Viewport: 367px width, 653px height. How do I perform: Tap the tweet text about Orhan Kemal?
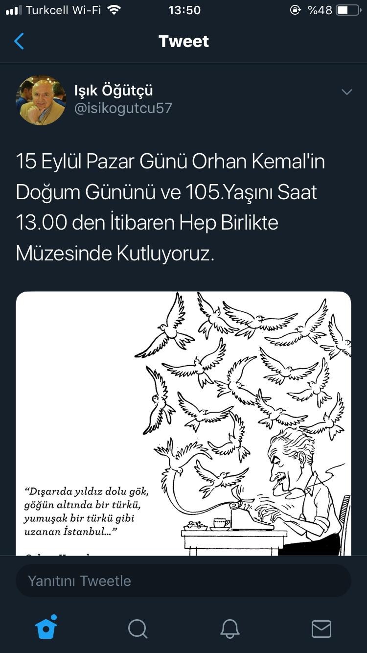coord(170,208)
